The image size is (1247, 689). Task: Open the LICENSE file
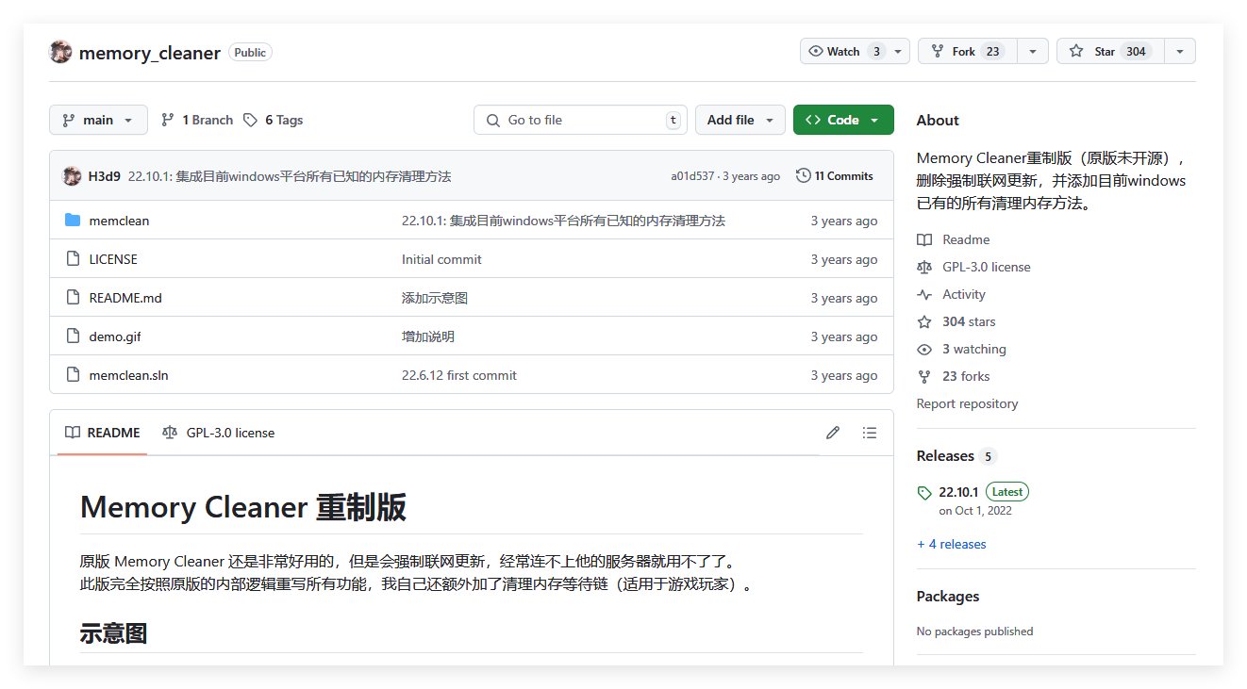click(x=113, y=259)
